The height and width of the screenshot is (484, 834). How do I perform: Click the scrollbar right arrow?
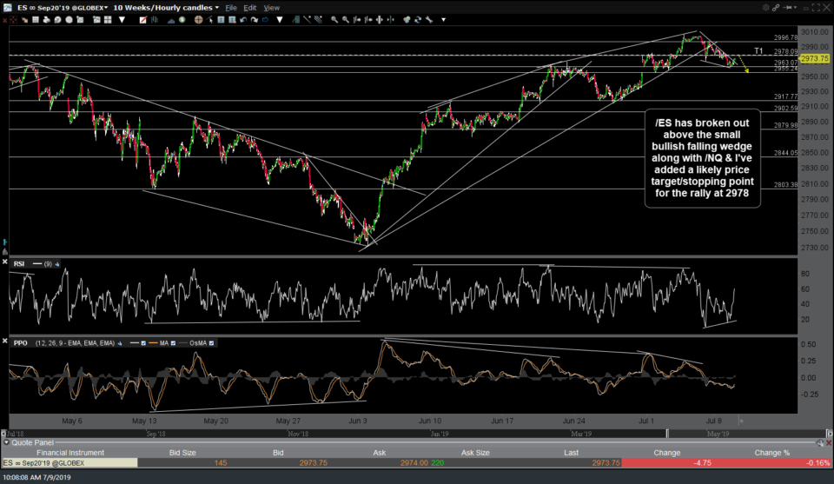tap(829, 434)
